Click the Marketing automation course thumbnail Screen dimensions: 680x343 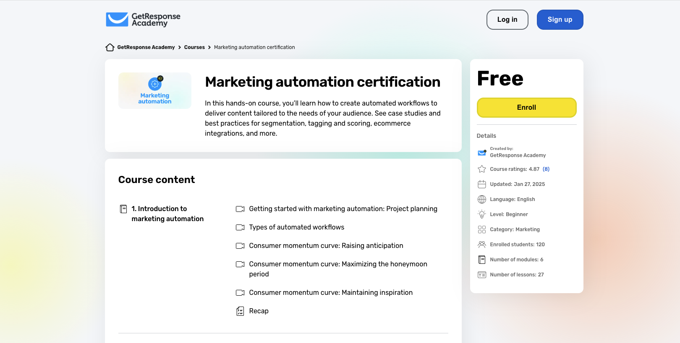tap(155, 91)
